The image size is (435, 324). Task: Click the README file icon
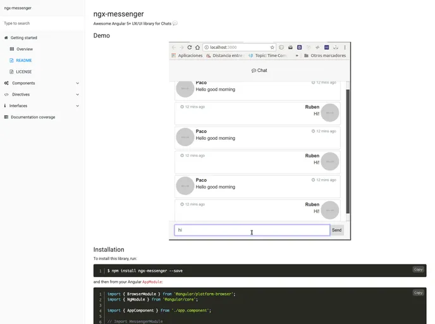pyautogui.click(x=11, y=61)
